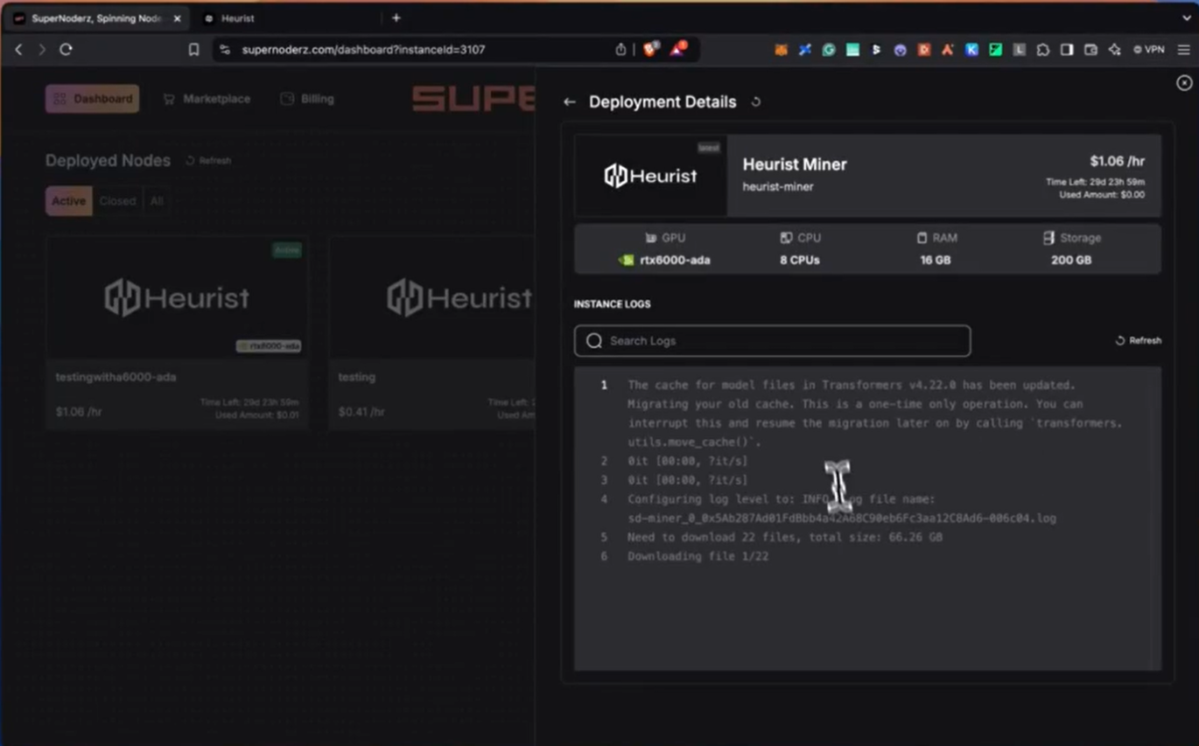This screenshot has height=746, width=1199.
Task: Select the Active filter tab
Action: pyautogui.click(x=68, y=201)
